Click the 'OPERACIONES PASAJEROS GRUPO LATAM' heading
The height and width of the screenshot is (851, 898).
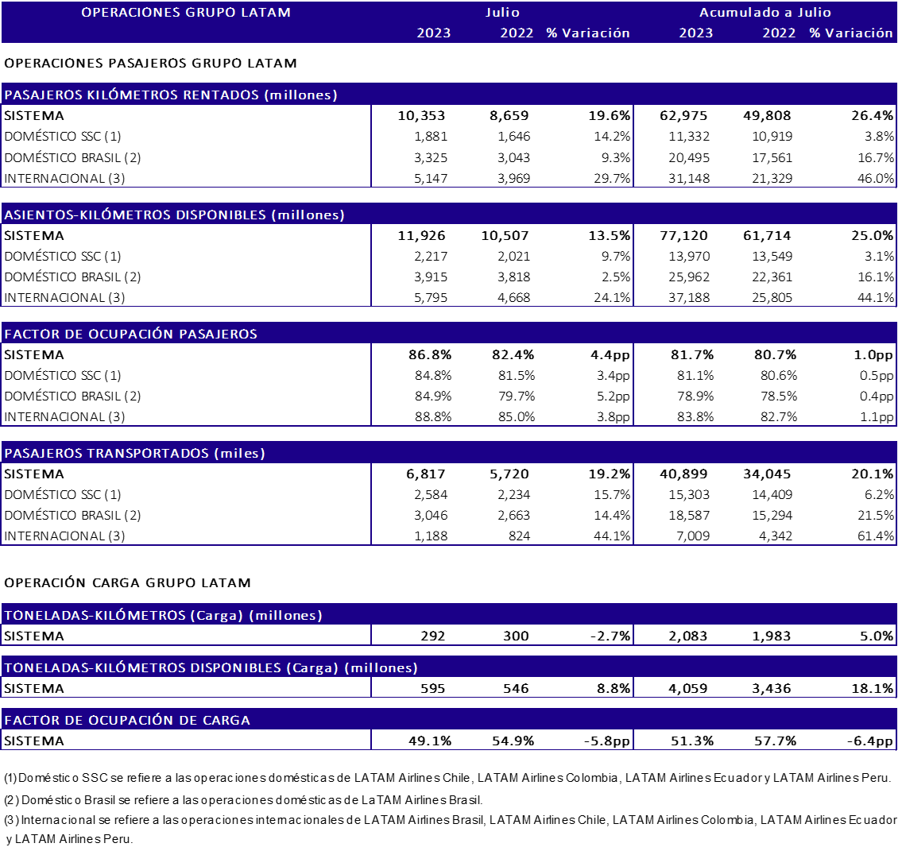(151, 63)
